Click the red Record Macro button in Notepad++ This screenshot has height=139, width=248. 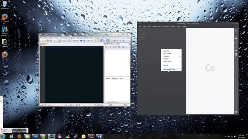tap(115, 41)
